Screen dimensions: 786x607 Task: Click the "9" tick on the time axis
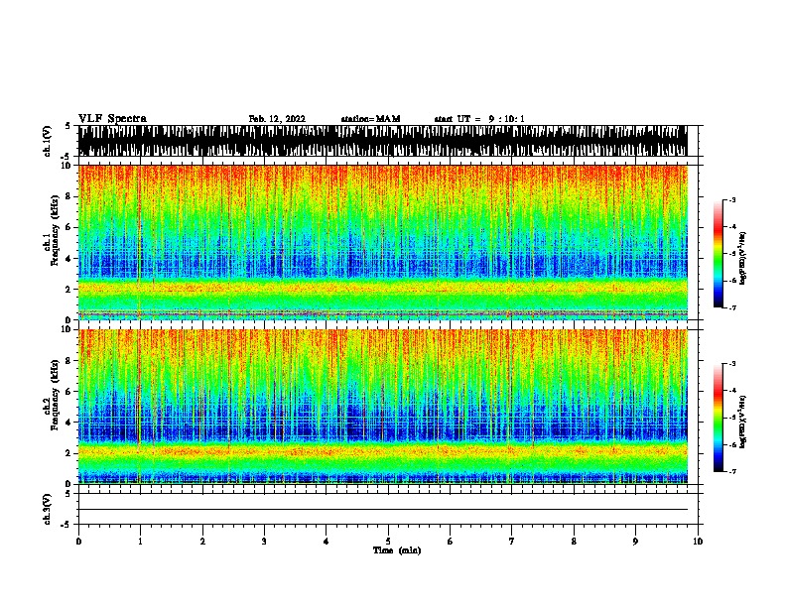[635, 542]
